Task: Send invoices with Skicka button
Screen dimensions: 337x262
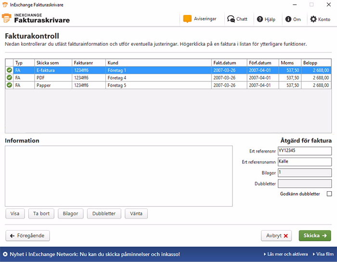Action: coord(315,236)
